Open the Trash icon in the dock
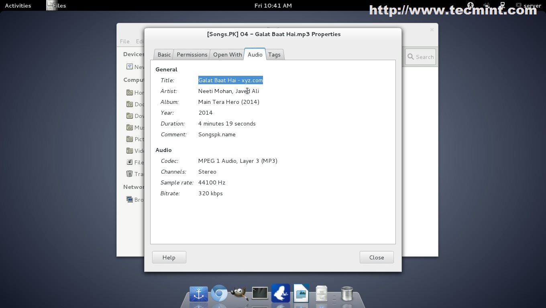Viewport: 546px width, 308px height. tap(346, 294)
